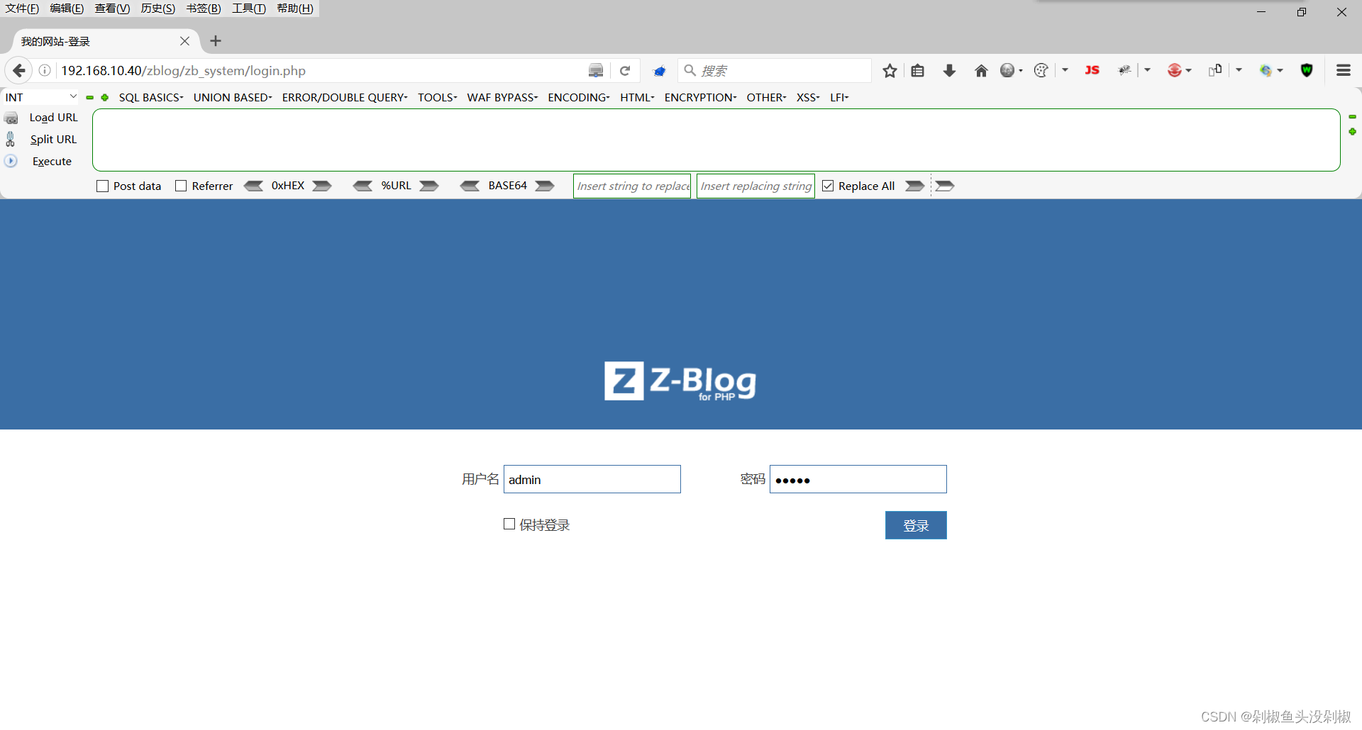Screen dimensions: 1362x730
Task: Open the bookmarks list icon
Action: coord(917,70)
